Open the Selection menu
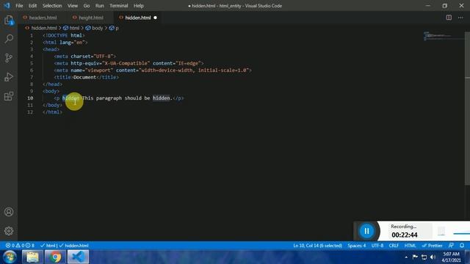470x264 pixels. pos(52,6)
